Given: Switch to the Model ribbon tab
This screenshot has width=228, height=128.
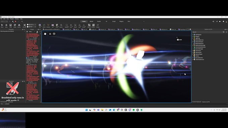Looking at the screenshot, I should [91, 21].
